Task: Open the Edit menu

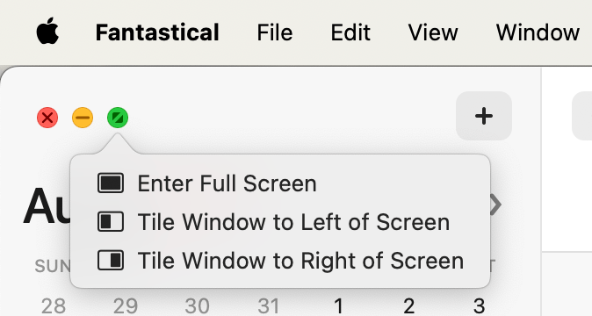Action: [x=350, y=32]
